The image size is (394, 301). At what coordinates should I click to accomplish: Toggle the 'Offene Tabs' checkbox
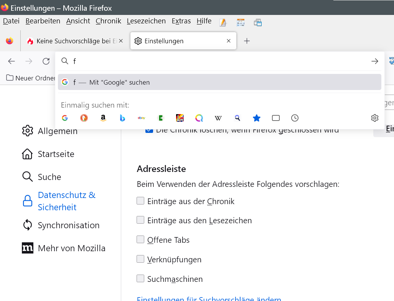coord(140,240)
